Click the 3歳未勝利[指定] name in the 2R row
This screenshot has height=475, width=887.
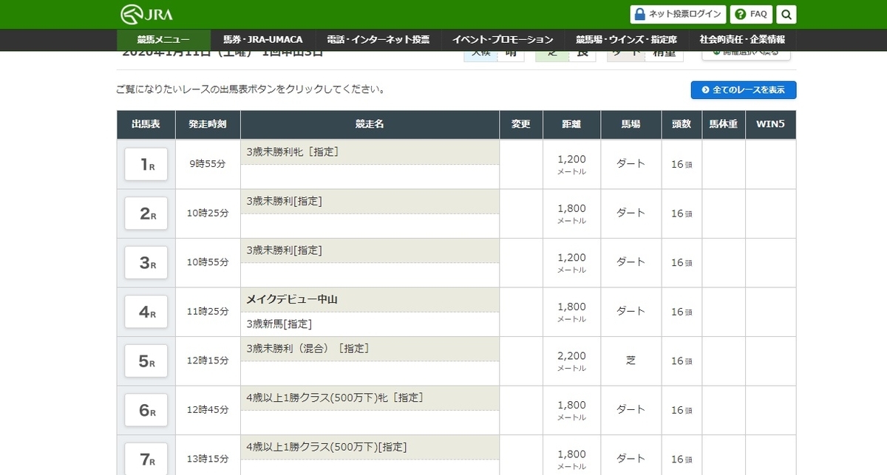coord(285,201)
